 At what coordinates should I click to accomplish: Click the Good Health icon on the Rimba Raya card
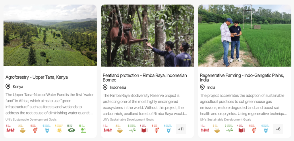[131, 129]
